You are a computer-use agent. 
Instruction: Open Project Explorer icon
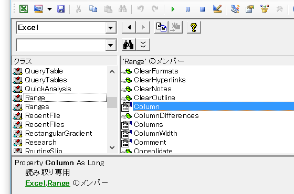[235, 9]
